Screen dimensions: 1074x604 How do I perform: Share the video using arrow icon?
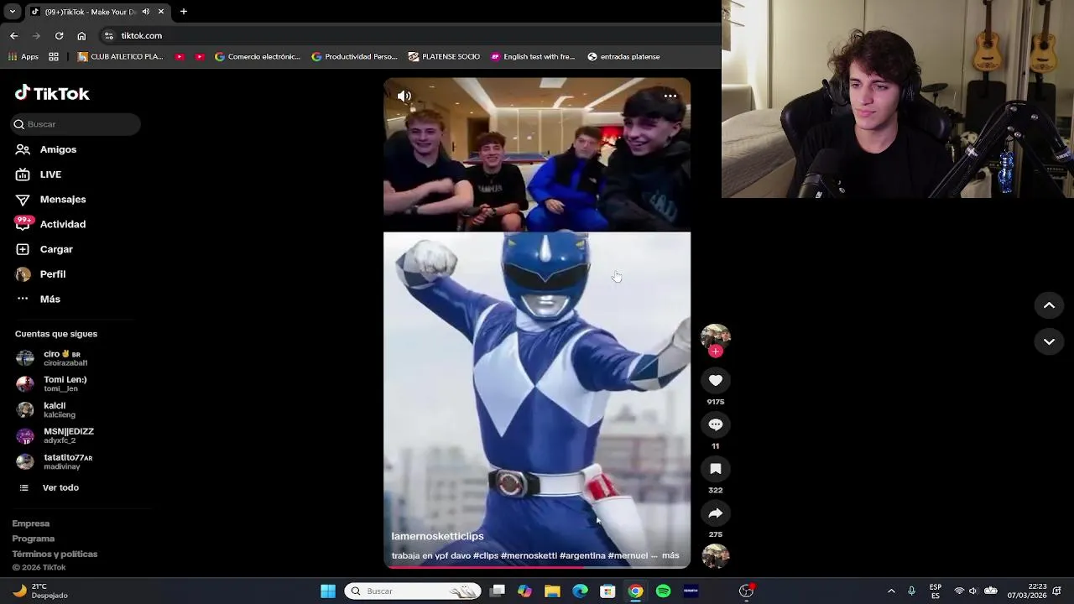pos(716,513)
